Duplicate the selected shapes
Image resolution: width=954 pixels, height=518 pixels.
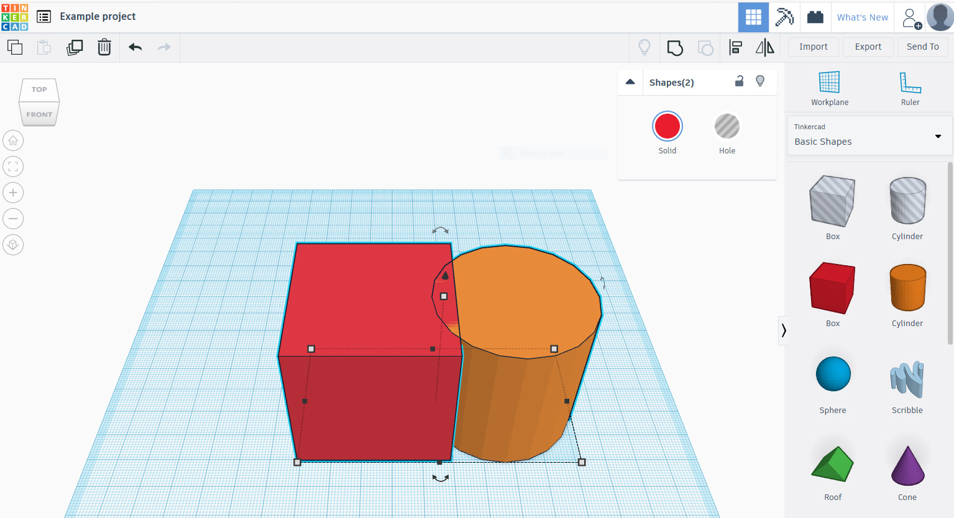pyautogui.click(x=75, y=47)
